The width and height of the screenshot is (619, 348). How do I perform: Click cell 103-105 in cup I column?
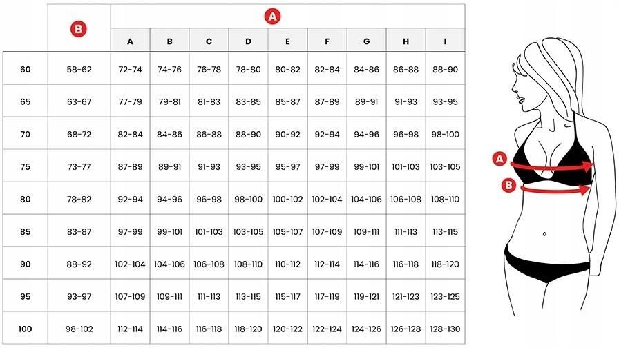[x=446, y=166]
